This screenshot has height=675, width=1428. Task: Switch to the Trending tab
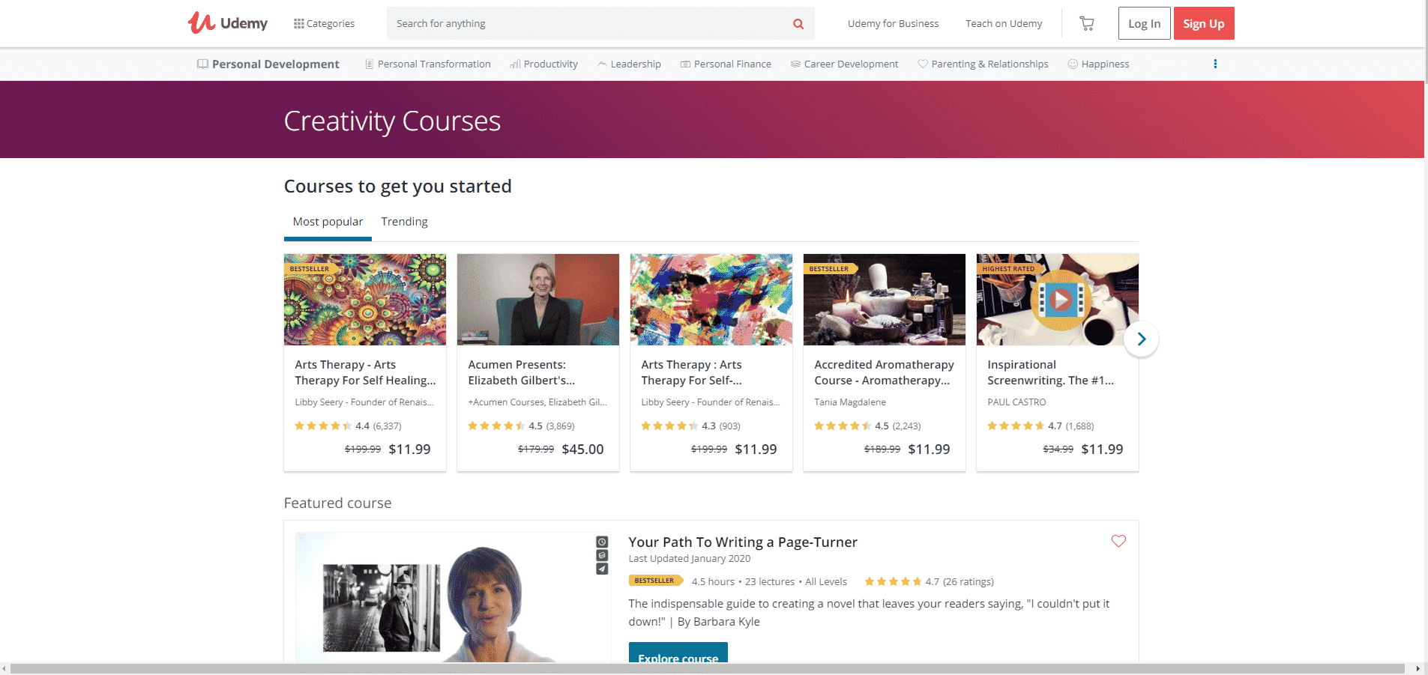404,222
